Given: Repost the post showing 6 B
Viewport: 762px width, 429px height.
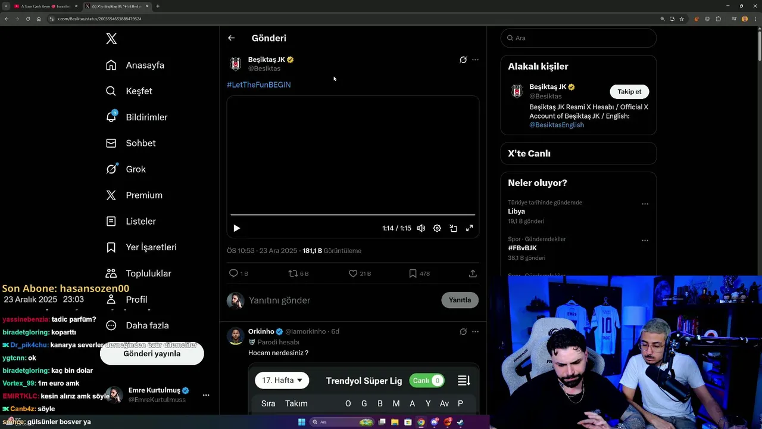Looking at the screenshot, I should coord(292,273).
